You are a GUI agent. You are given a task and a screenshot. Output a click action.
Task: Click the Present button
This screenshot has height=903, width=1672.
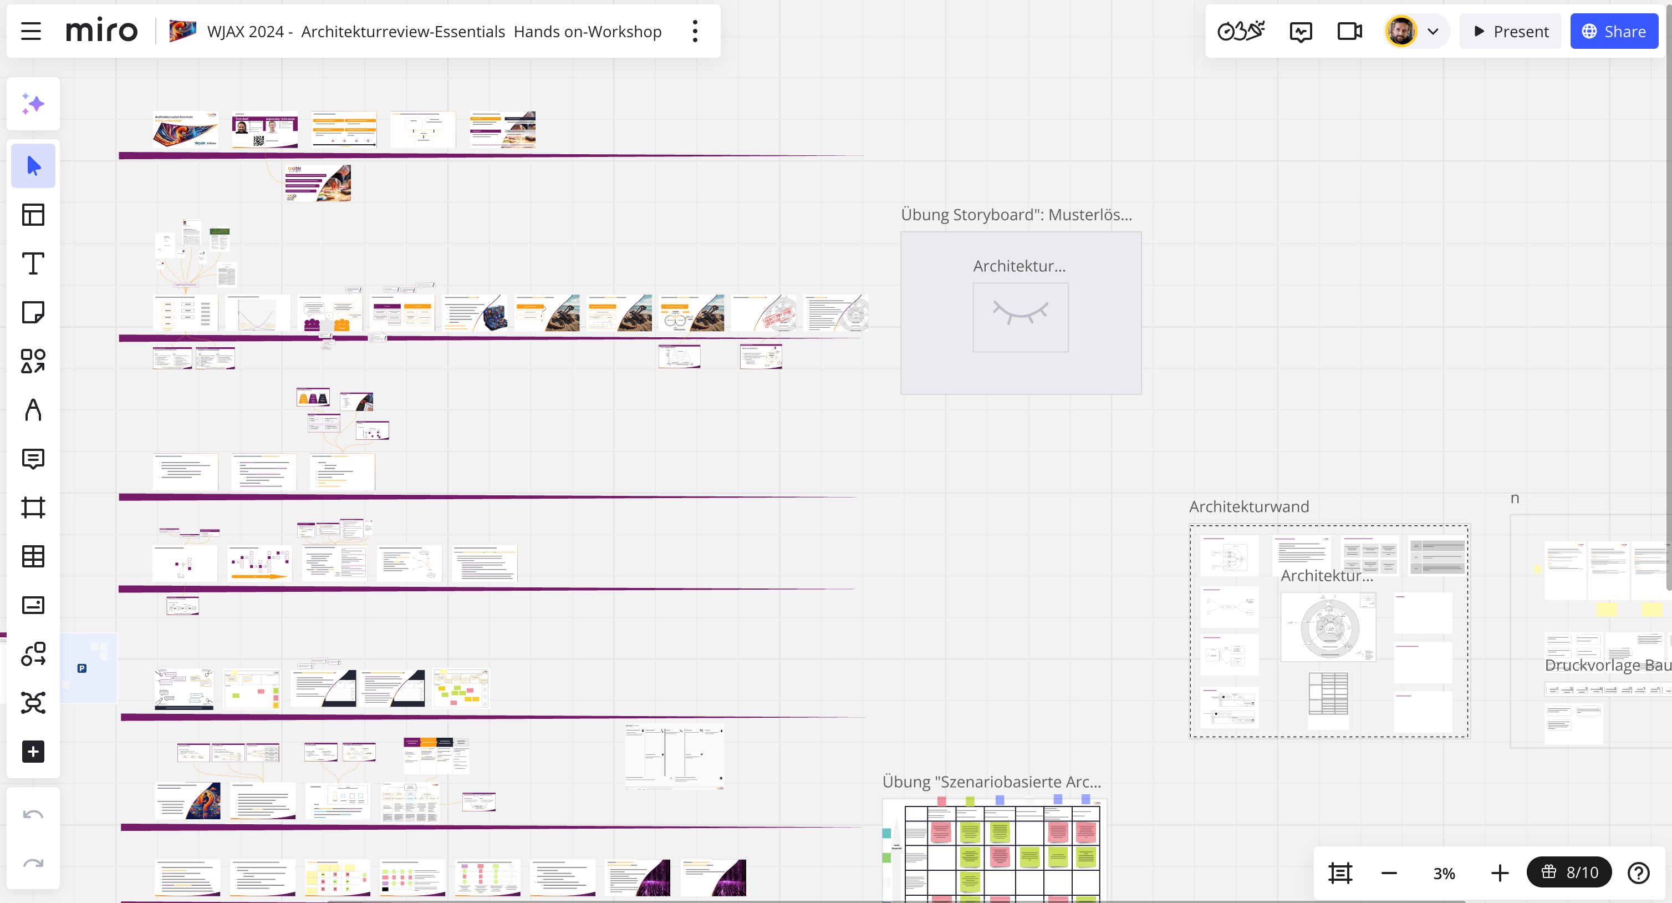1510,31
